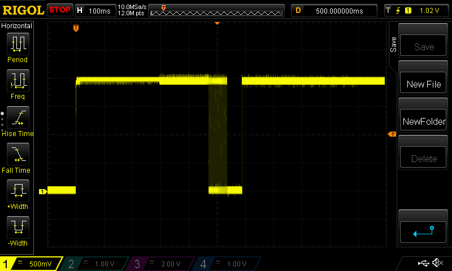Select the +Width measurement icon
The width and height of the screenshot is (452, 271).
(18, 190)
